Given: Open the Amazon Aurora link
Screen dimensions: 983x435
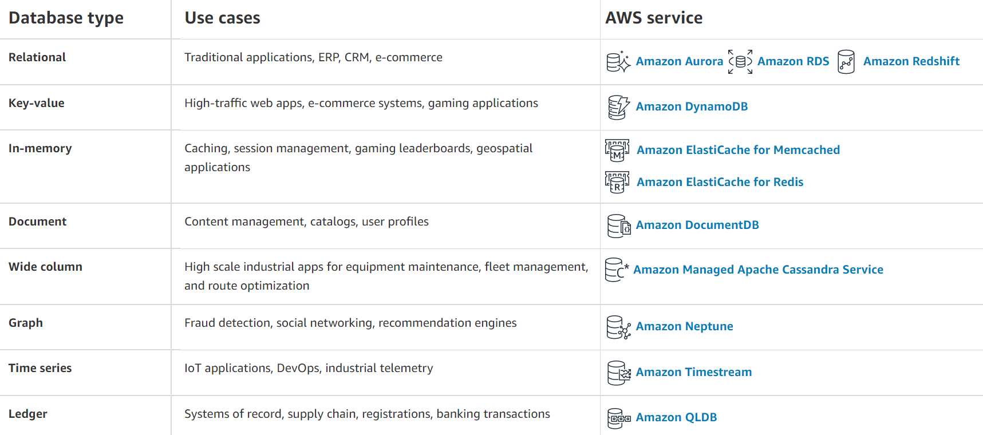Looking at the screenshot, I should click(680, 61).
